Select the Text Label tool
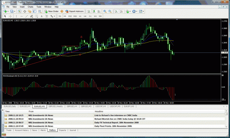The height and width of the screenshot is (138, 230). tap(47, 16)
